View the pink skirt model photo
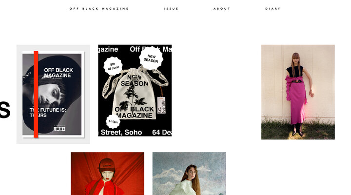 click(x=298, y=92)
